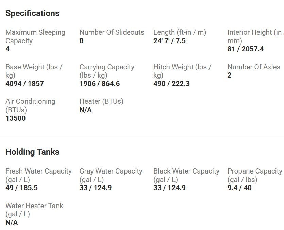The image size is (284, 230).
Task: Click the Number Of Slideouts label
Action: pos(112,32)
